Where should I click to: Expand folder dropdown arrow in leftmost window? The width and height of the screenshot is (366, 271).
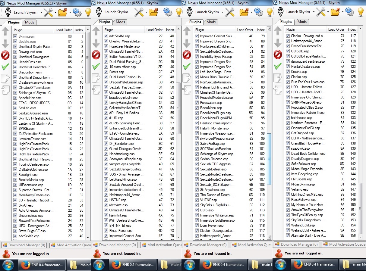tap(70, 13)
